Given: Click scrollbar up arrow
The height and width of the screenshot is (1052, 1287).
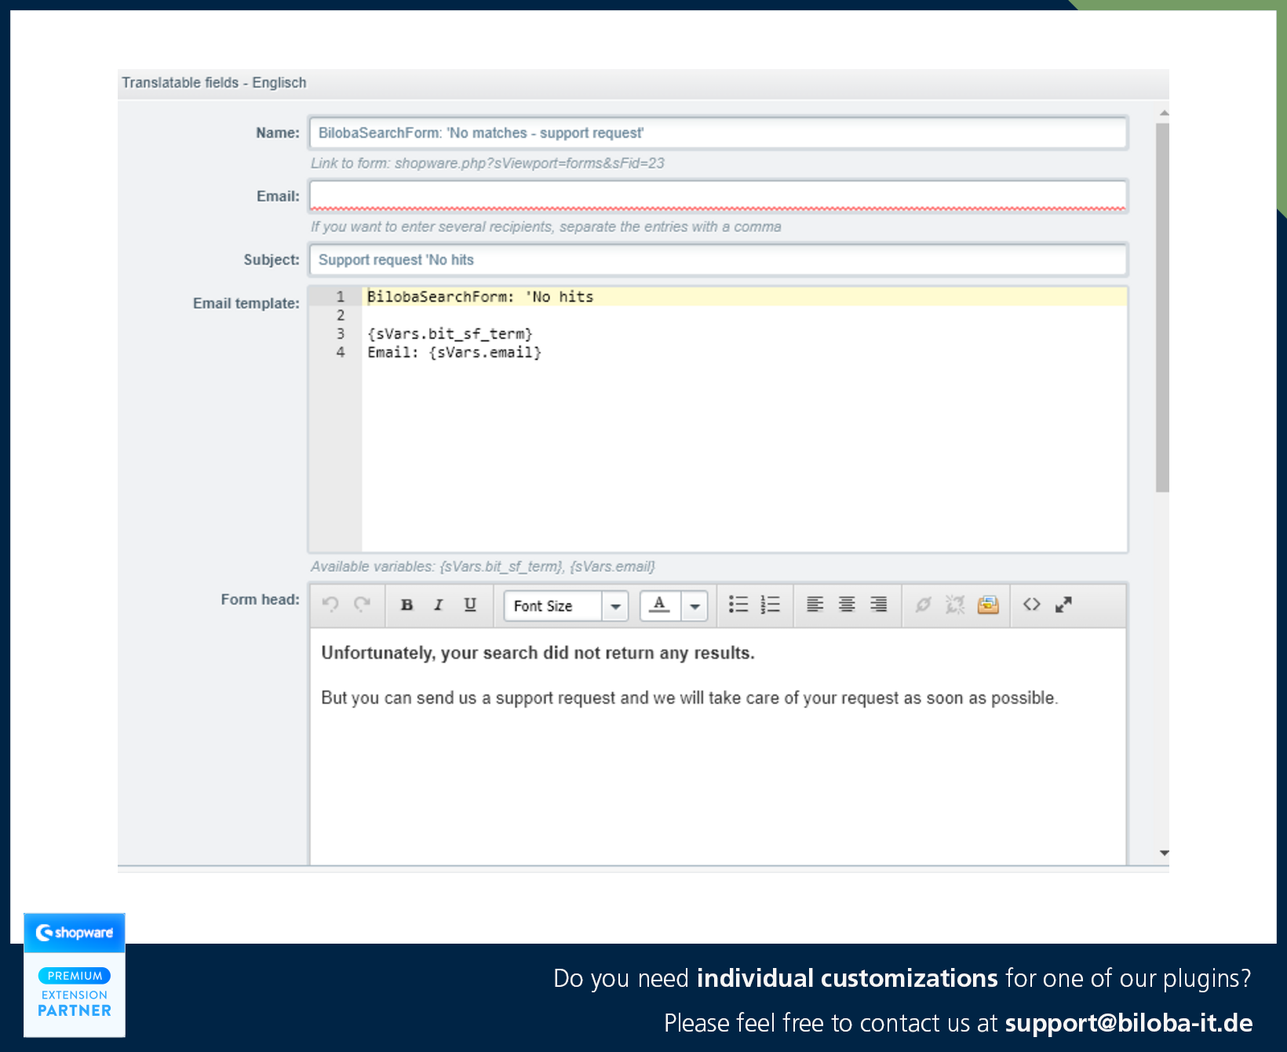Looking at the screenshot, I should (1164, 113).
